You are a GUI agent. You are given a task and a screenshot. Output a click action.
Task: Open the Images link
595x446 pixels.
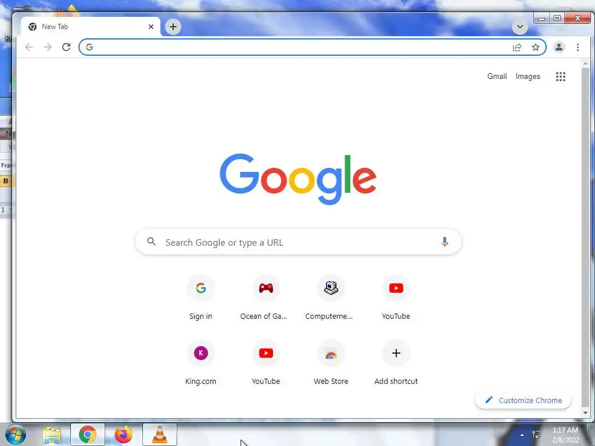tap(528, 76)
